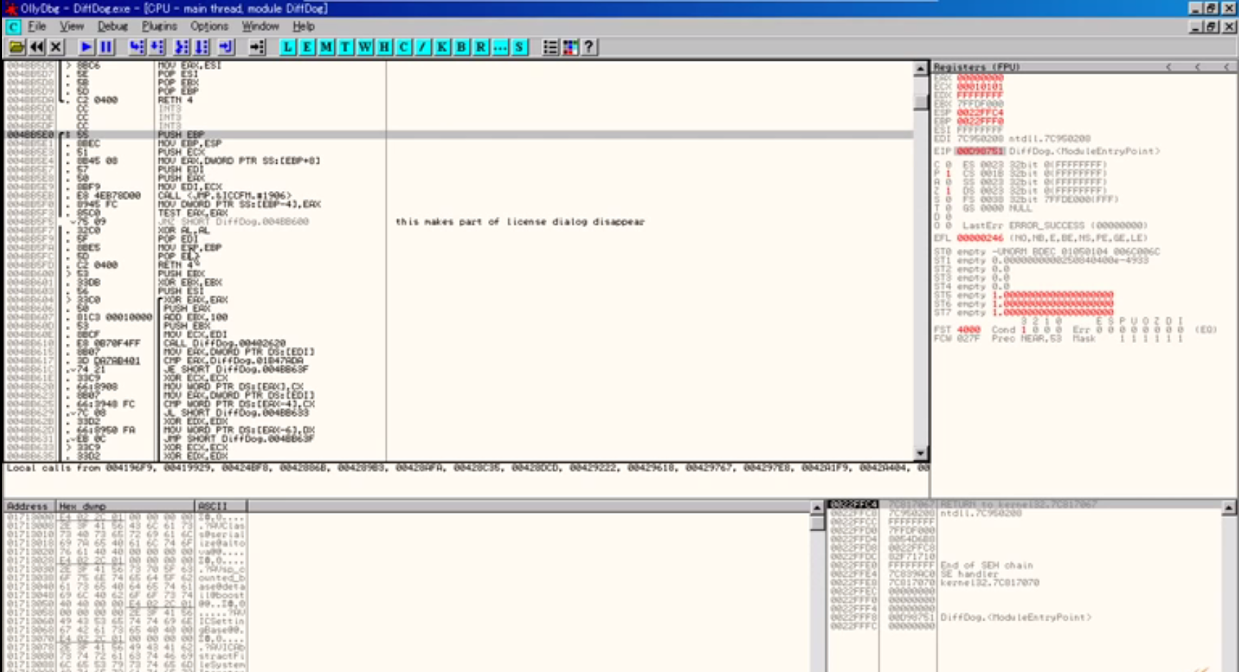Click the 'Local calls from' info line
Screen dimensions: 1239x672
point(467,468)
